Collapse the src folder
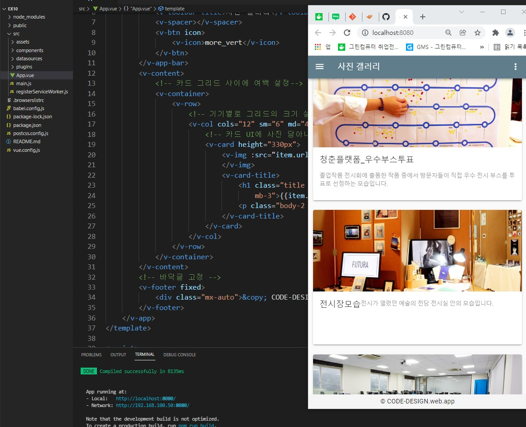The image size is (526, 427). point(16,34)
